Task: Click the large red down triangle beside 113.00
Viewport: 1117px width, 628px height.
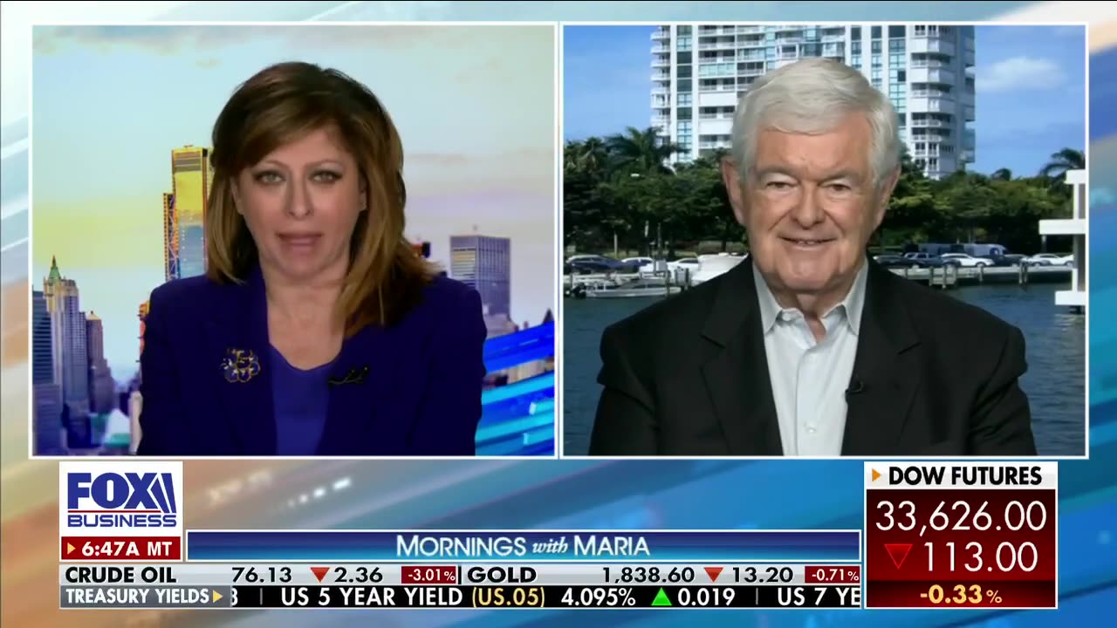Action: (x=898, y=556)
